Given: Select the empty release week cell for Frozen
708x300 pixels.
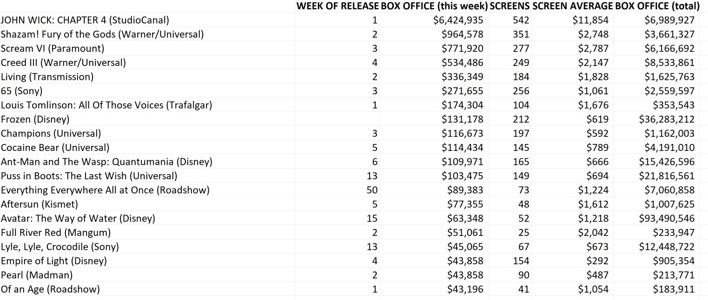Looking at the screenshot, I should pos(337,119).
